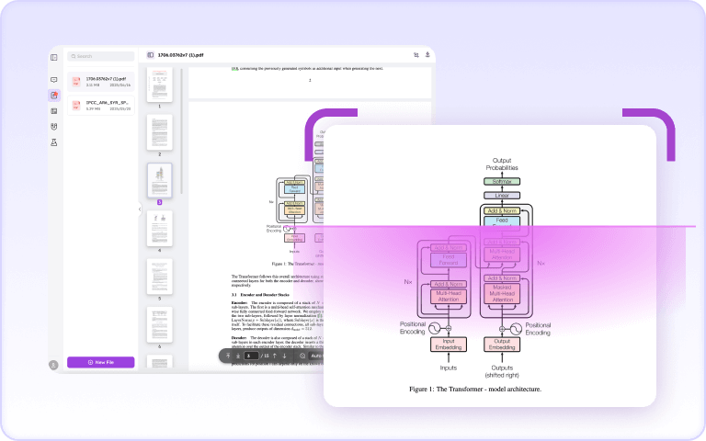Activate the screenshot crop tool icon
The width and height of the screenshot is (706, 441).
pos(416,55)
